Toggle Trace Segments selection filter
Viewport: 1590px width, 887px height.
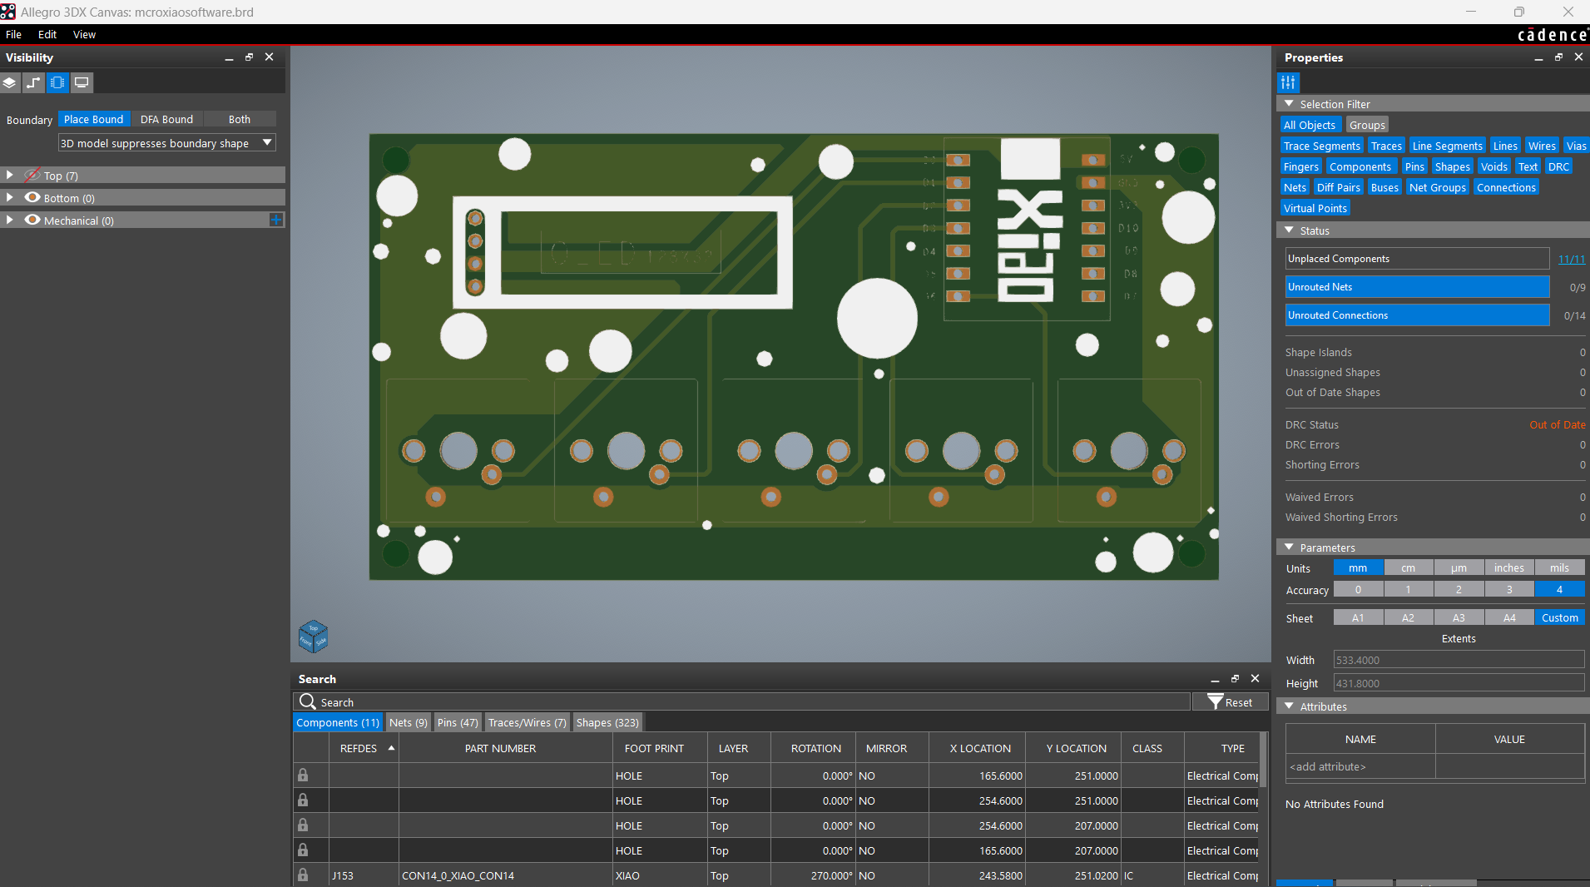1321,146
